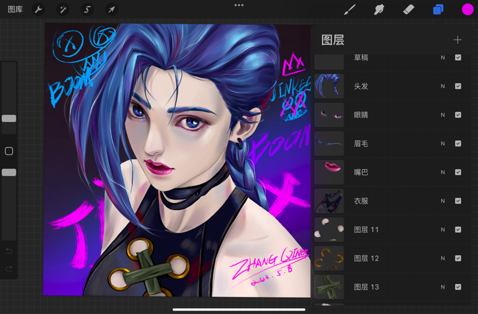Click the undo arrow in sidebar
This screenshot has height=314, width=478.
click(9, 251)
